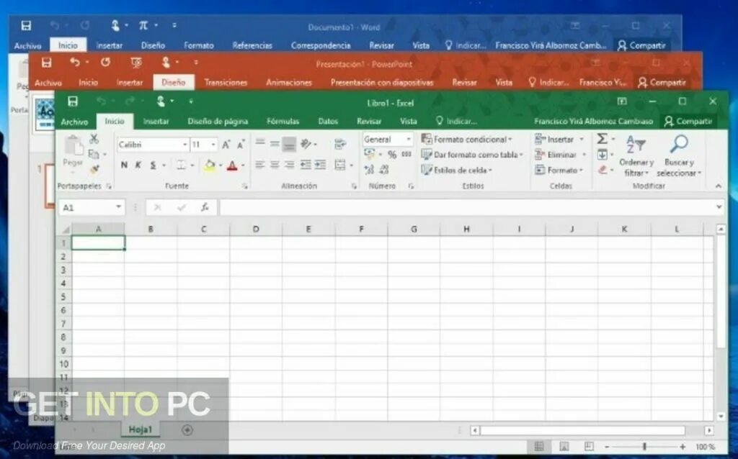This screenshot has width=738, height=459.
Task: Toggle align left in Alineación group
Action: pyautogui.click(x=259, y=165)
